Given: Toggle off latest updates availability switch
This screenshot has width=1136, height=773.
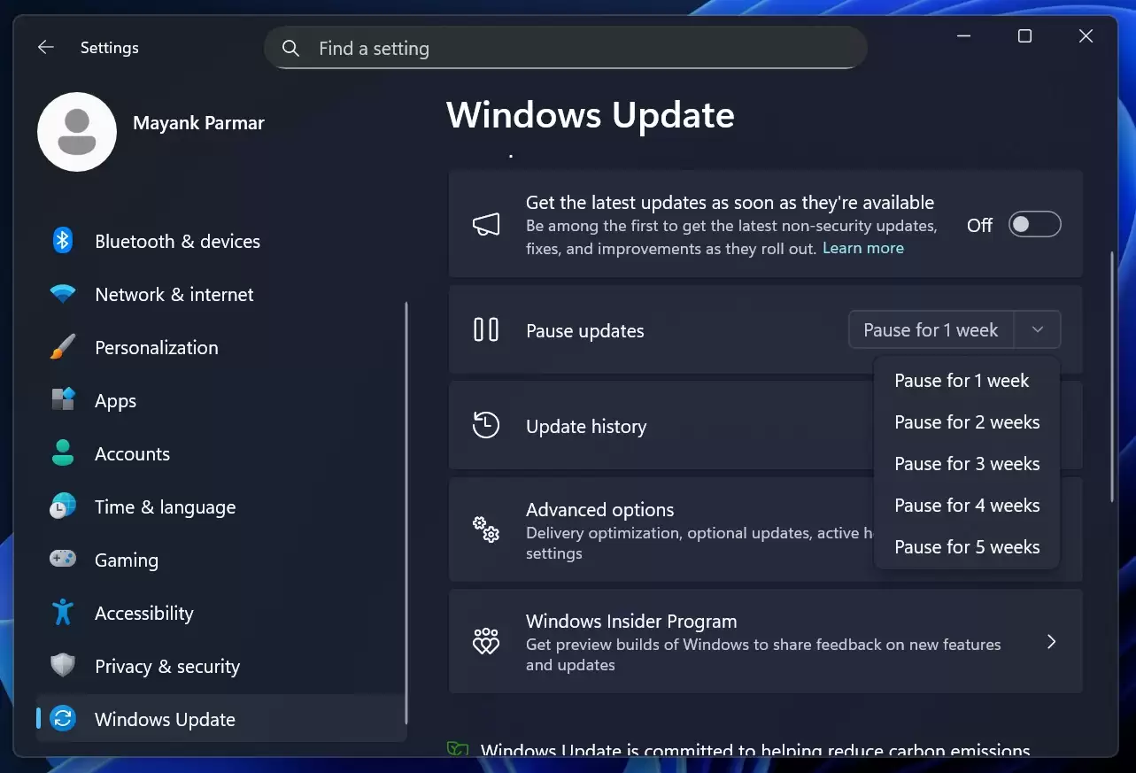Looking at the screenshot, I should click(x=1034, y=224).
